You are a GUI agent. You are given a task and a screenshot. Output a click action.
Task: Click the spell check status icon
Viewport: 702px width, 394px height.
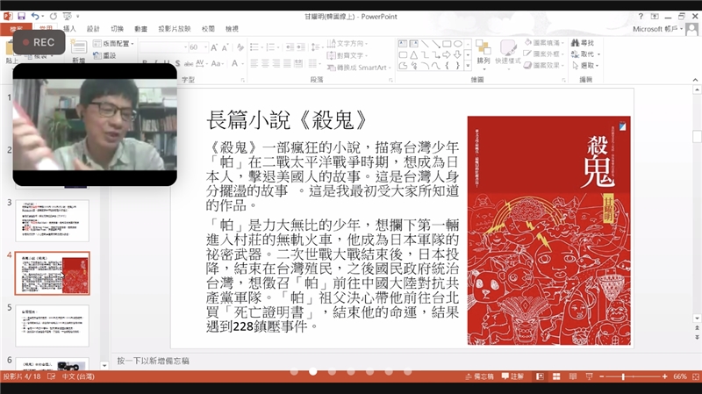click(52, 376)
